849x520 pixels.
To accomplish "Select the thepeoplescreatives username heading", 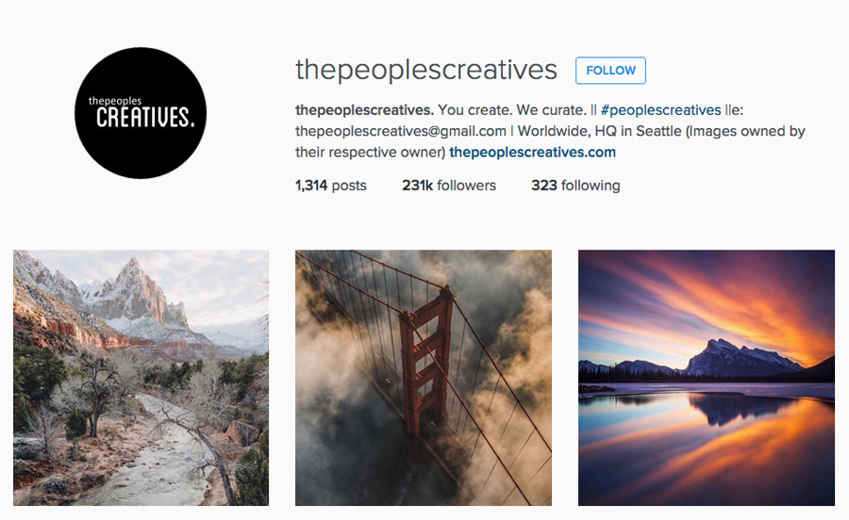I will [426, 70].
